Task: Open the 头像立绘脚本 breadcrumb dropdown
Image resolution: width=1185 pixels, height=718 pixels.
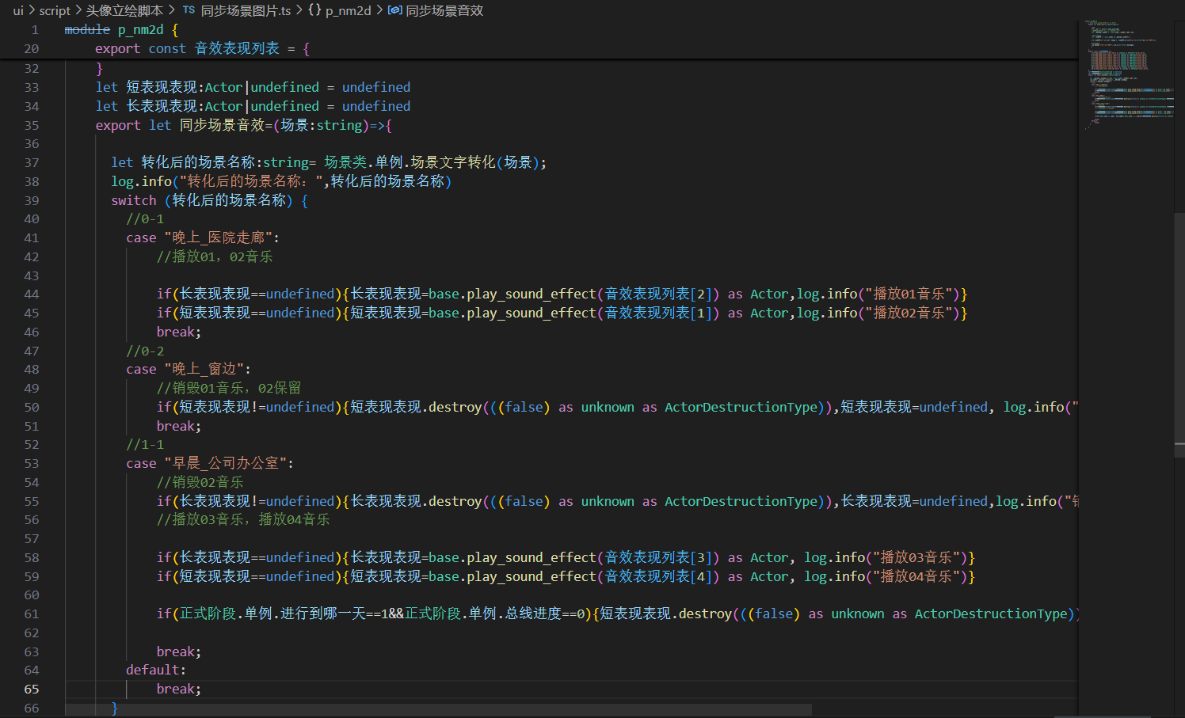Action: click(124, 10)
